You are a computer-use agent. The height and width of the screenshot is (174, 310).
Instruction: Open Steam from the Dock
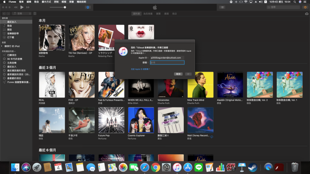tap(252, 168)
